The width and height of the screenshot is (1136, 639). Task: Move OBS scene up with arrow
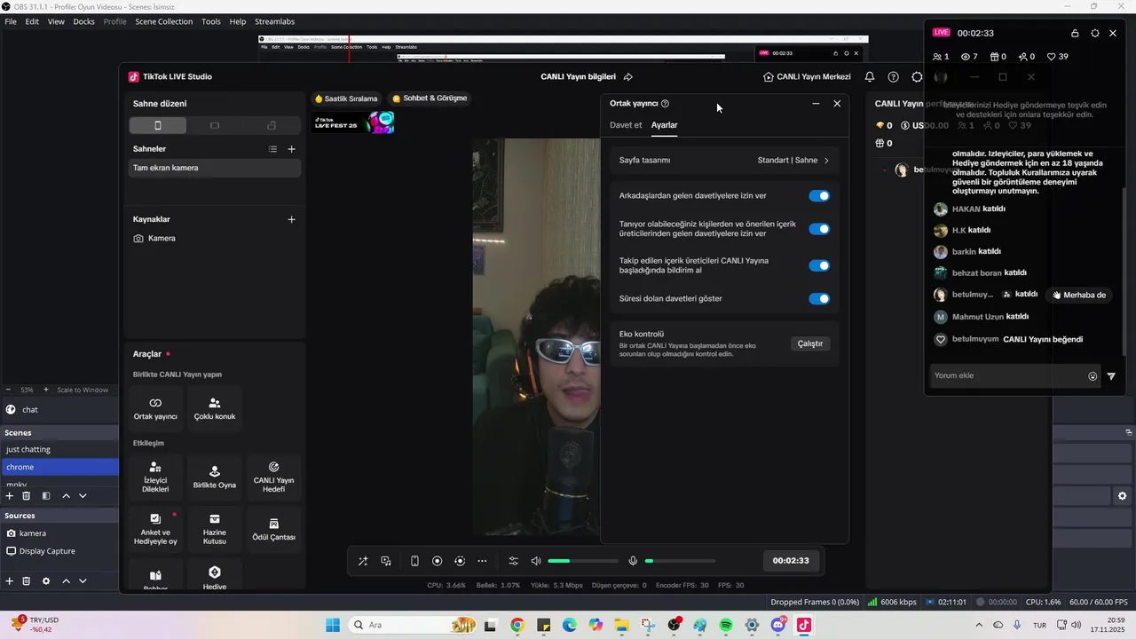pos(66,496)
